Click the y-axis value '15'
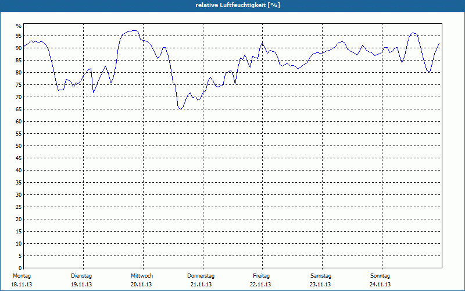465x291 pixels. point(19,232)
